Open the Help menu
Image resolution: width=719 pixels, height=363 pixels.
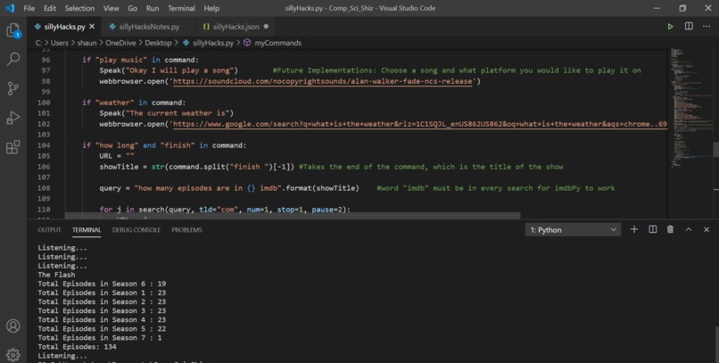[x=211, y=8]
